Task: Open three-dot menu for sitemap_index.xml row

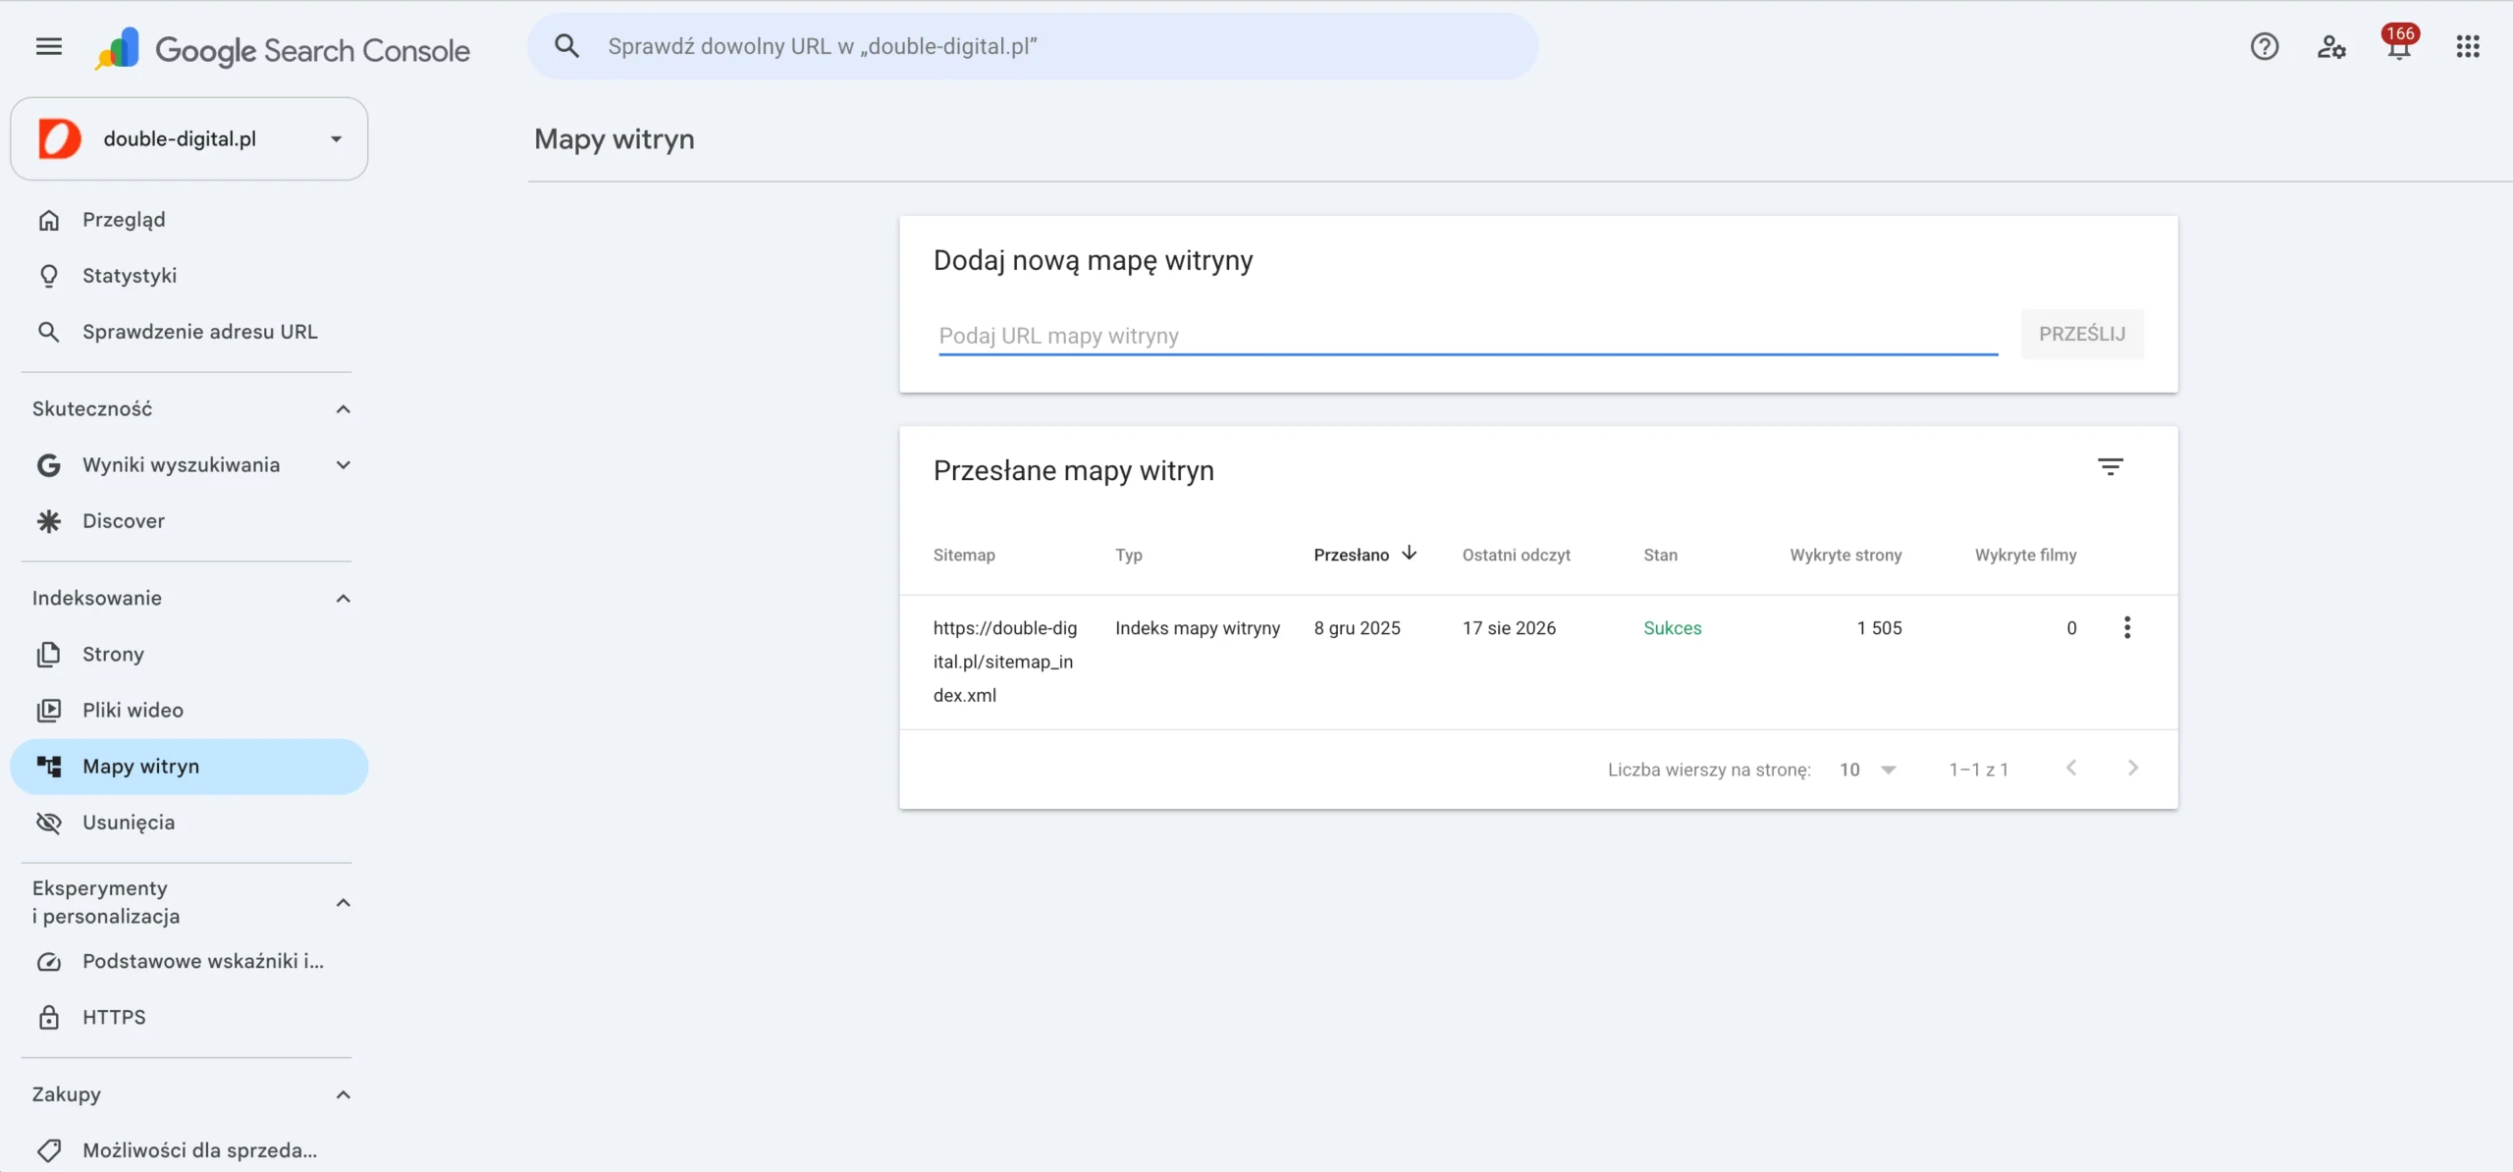Action: coord(2126,628)
